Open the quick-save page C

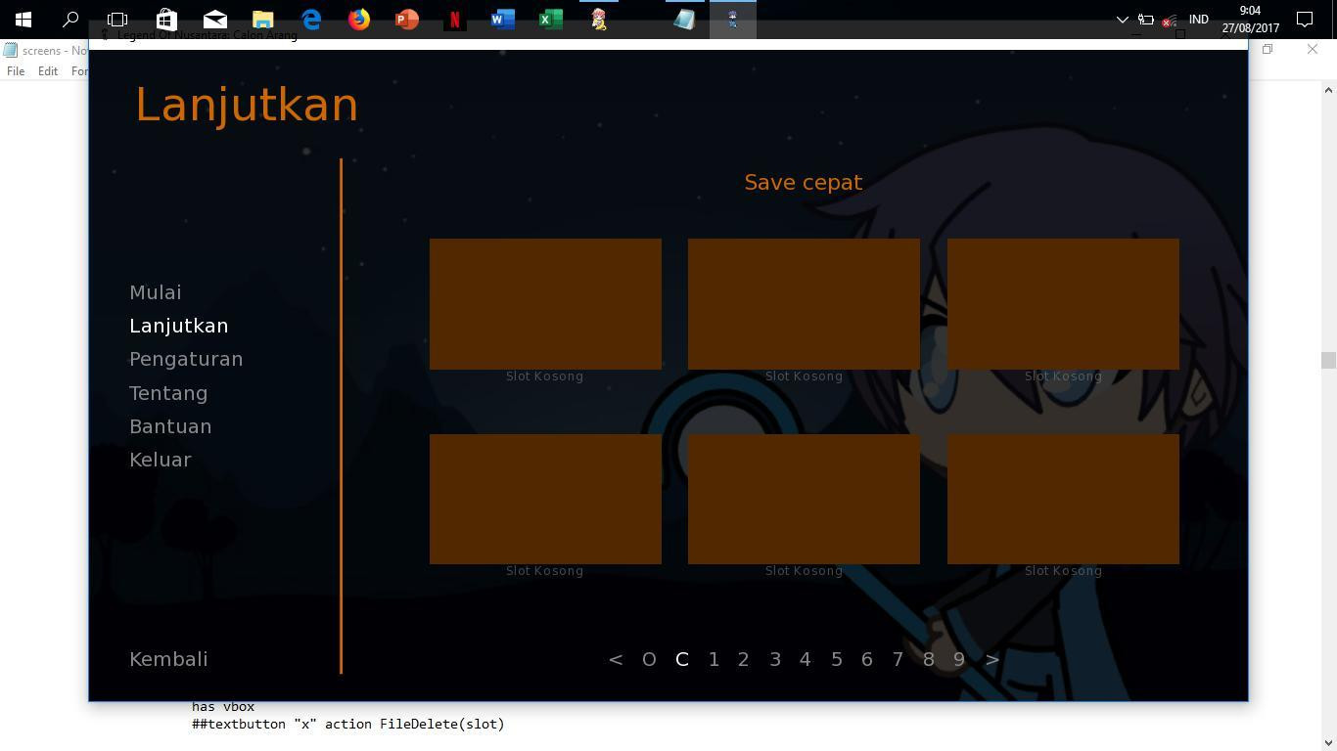point(682,659)
